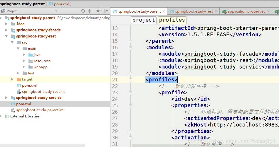This screenshot has height=147, width=279.
Task: Select pom.xml under springboot-study-rest
Action: (29, 86)
